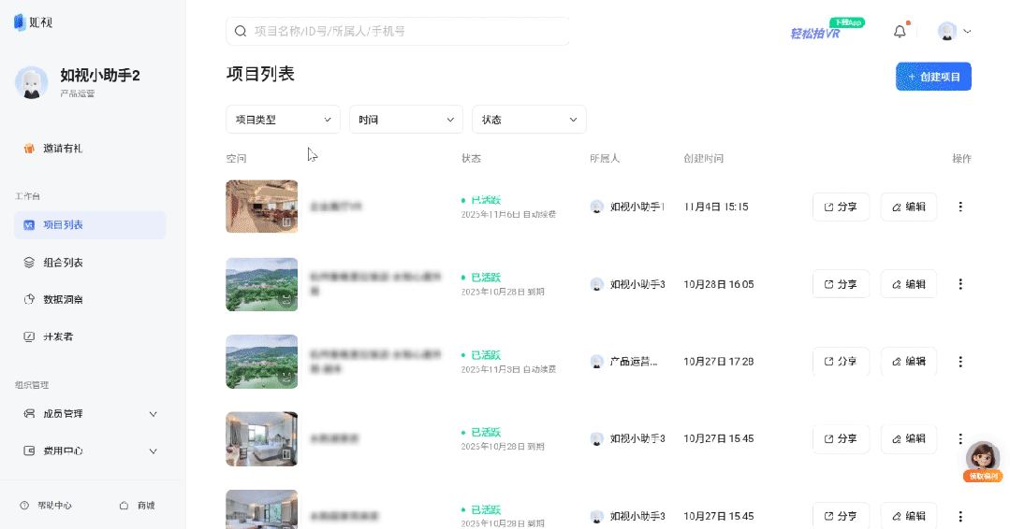
Task: Click owner avatar beside 产品运营
Action: (597, 362)
